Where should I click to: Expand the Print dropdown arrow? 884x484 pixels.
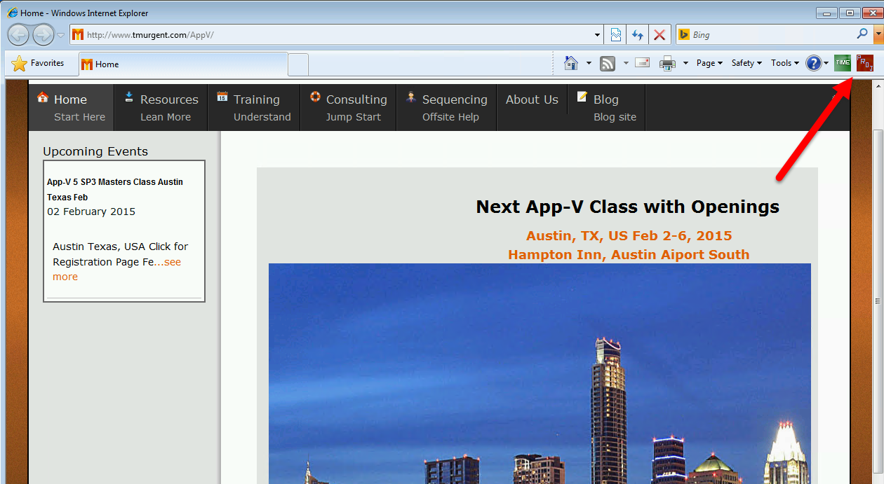(x=685, y=63)
